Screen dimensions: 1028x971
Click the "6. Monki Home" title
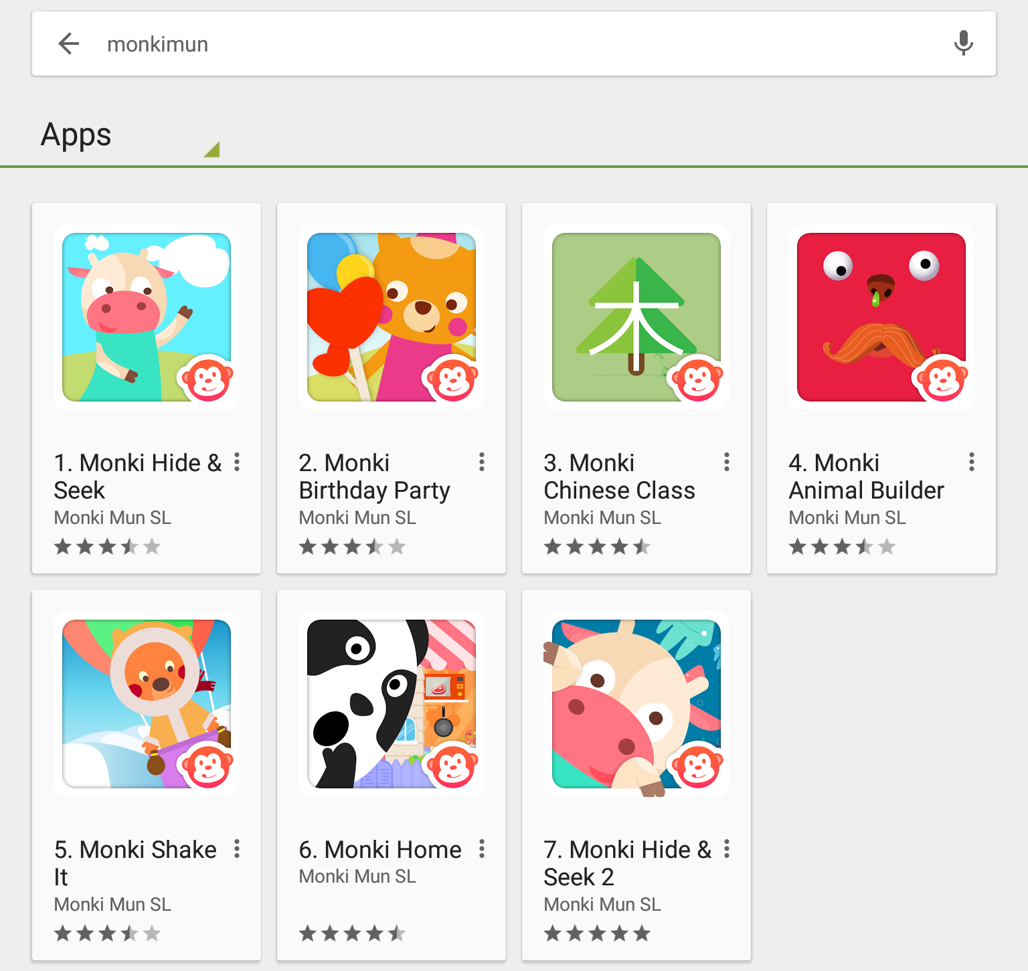(x=380, y=850)
